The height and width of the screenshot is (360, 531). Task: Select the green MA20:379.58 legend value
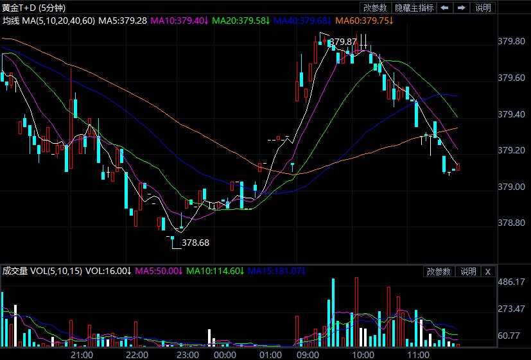click(240, 21)
